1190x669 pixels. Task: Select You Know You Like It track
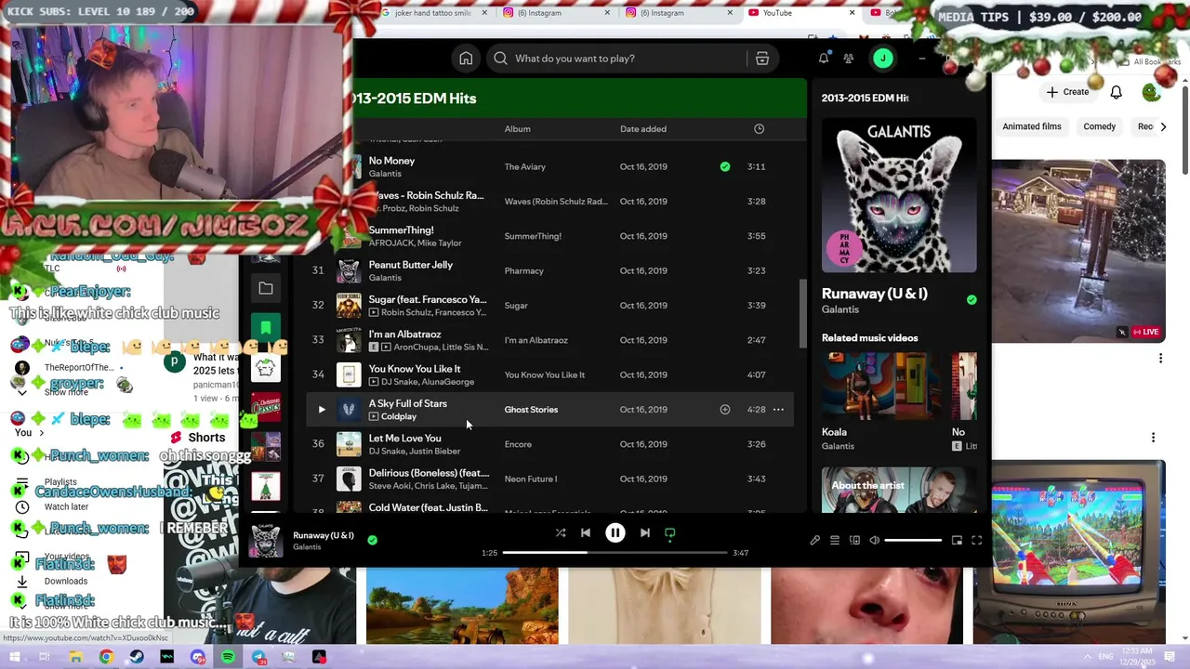[550, 375]
